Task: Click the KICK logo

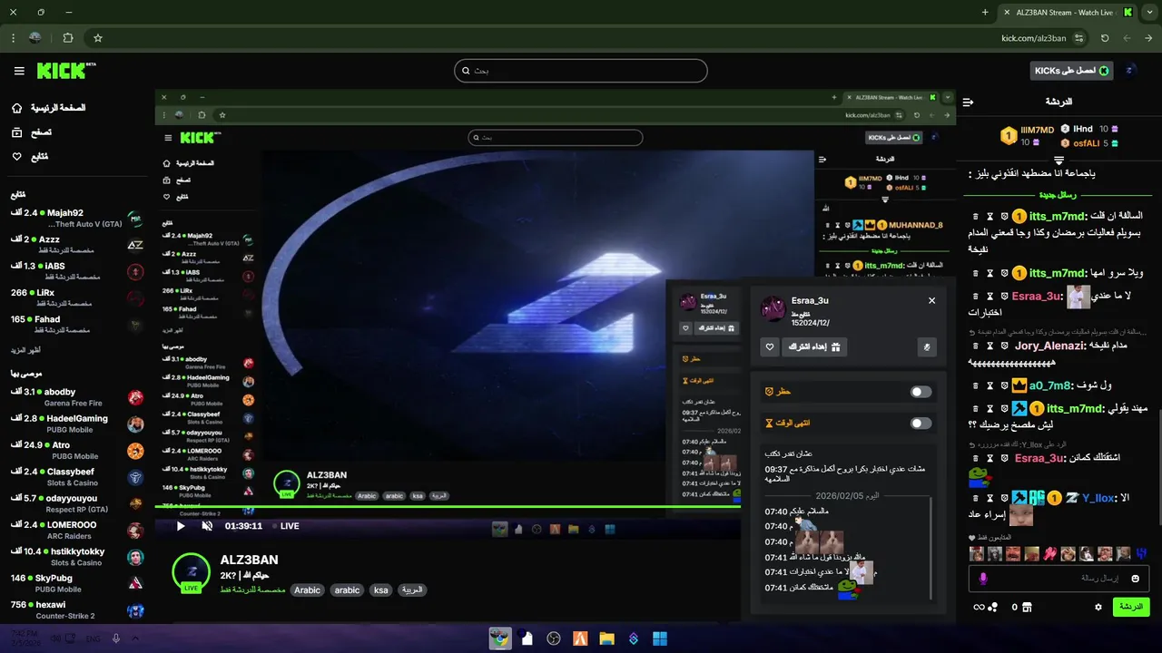Action: pos(65,71)
